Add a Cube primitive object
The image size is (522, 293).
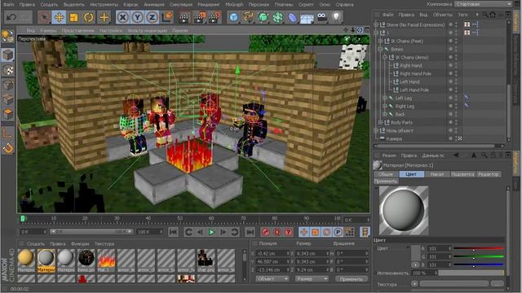point(234,17)
